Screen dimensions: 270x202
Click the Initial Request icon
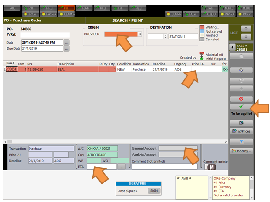point(202,59)
